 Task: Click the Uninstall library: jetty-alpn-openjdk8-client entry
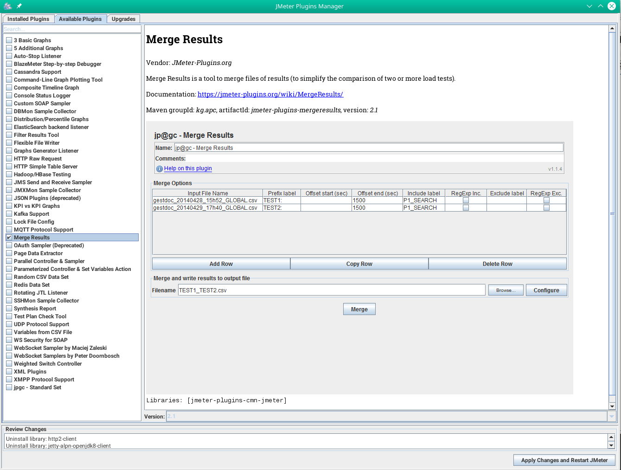pyautogui.click(x=58, y=446)
